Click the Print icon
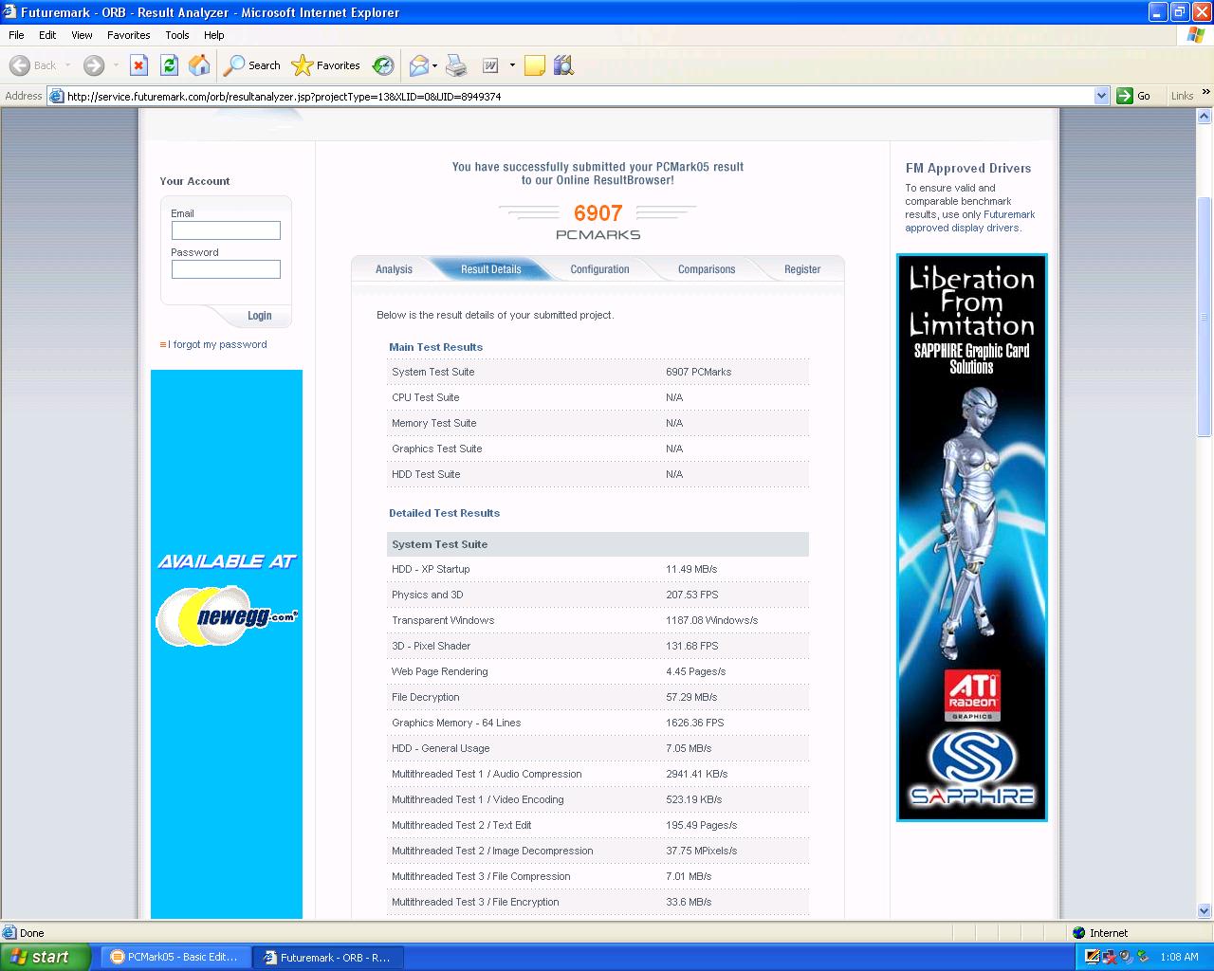 click(x=456, y=65)
